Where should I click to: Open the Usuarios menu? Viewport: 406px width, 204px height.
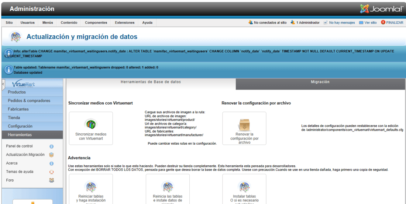[x=27, y=23]
